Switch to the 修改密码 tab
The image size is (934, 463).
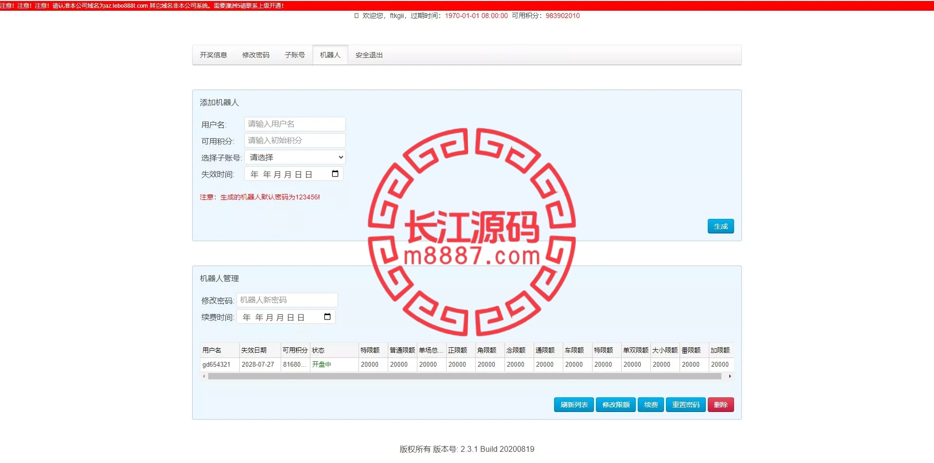256,55
